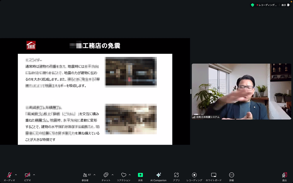293x183 pixels.
Task: Open the 表示 view menu
Action: click(x=285, y=5)
